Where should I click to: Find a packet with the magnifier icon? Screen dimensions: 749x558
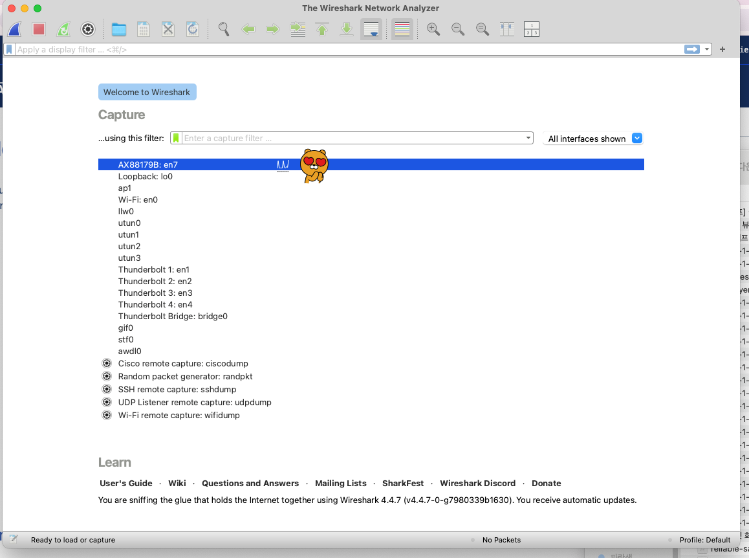pos(224,29)
